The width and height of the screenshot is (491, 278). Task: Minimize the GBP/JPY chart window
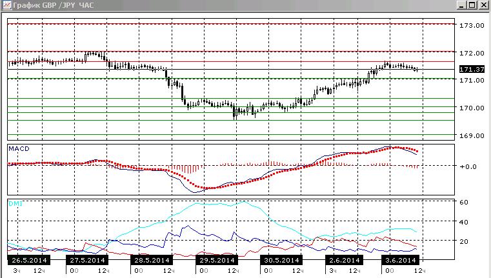[x=461, y=5]
